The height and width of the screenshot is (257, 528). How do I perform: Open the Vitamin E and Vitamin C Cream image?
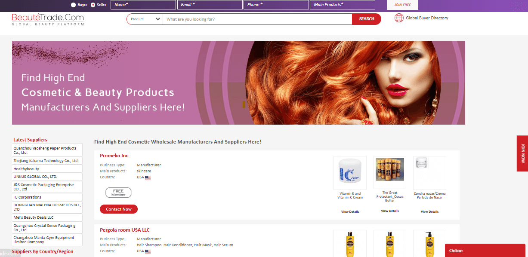point(350,173)
